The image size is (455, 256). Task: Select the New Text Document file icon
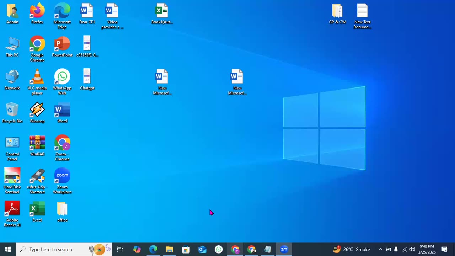[x=362, y=16]
